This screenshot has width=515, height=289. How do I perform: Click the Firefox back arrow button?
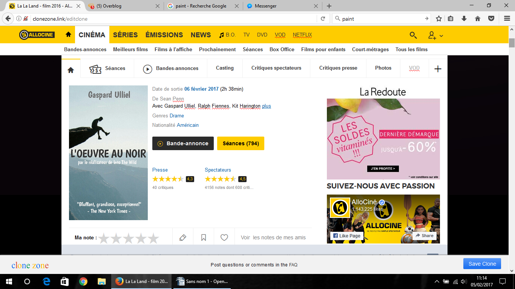coord(8,18)
